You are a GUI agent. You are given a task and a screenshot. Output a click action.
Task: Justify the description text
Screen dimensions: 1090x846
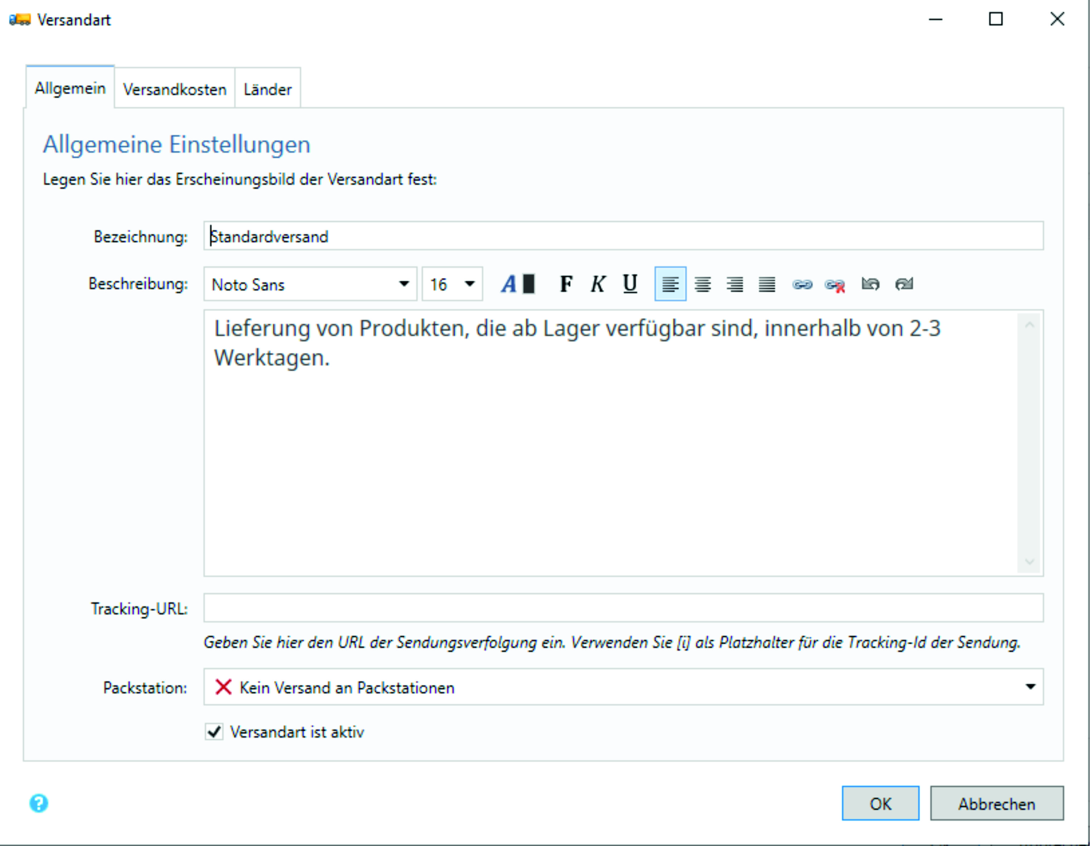pos(767,284)
